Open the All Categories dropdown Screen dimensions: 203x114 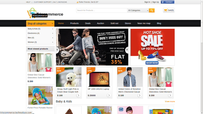tap(138, 10)
